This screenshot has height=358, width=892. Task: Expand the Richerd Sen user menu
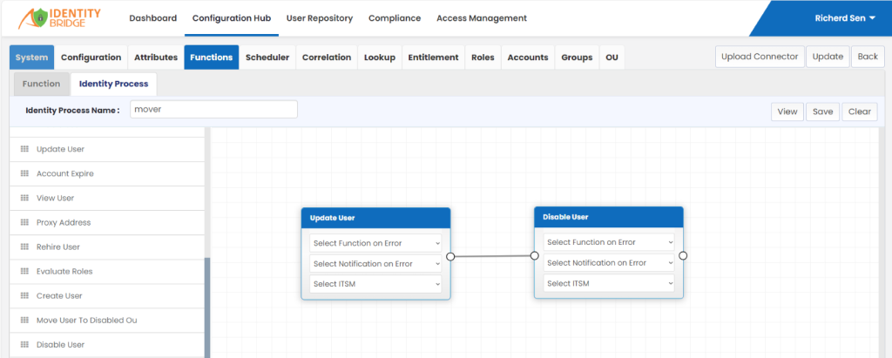(845, 18)
